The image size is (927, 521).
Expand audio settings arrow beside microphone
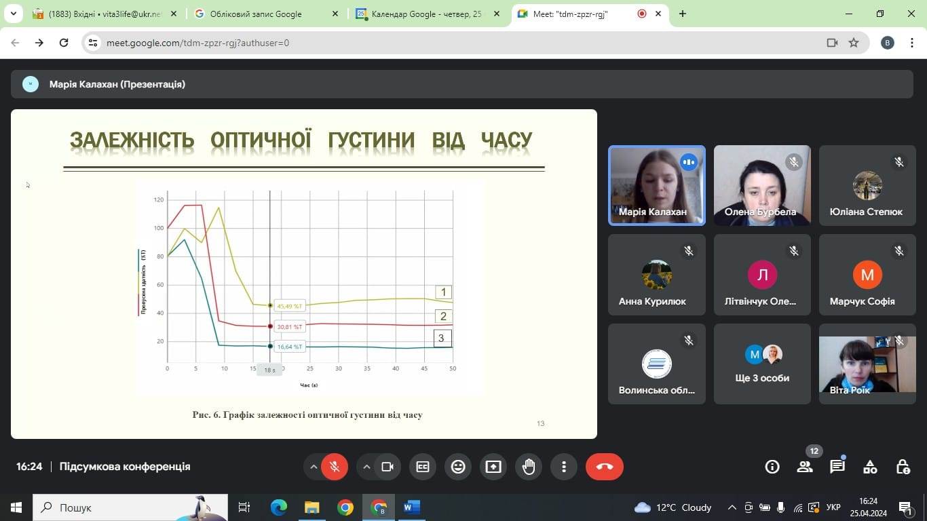coord(314,467)
